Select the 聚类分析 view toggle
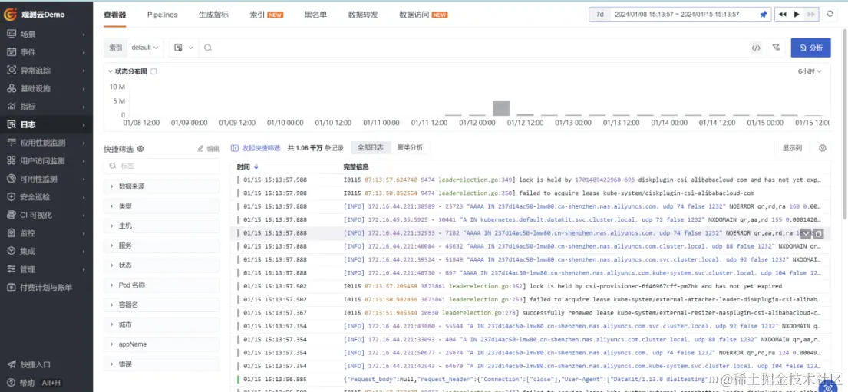848x392 pixels. [410, 147]
